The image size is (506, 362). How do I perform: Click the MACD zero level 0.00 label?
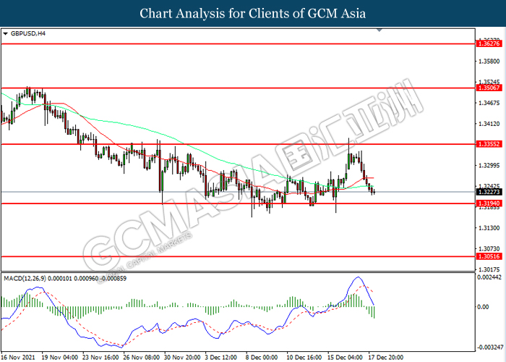tap(483, 307)
